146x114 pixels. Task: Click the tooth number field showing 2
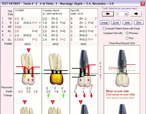[x=120, y=14]
